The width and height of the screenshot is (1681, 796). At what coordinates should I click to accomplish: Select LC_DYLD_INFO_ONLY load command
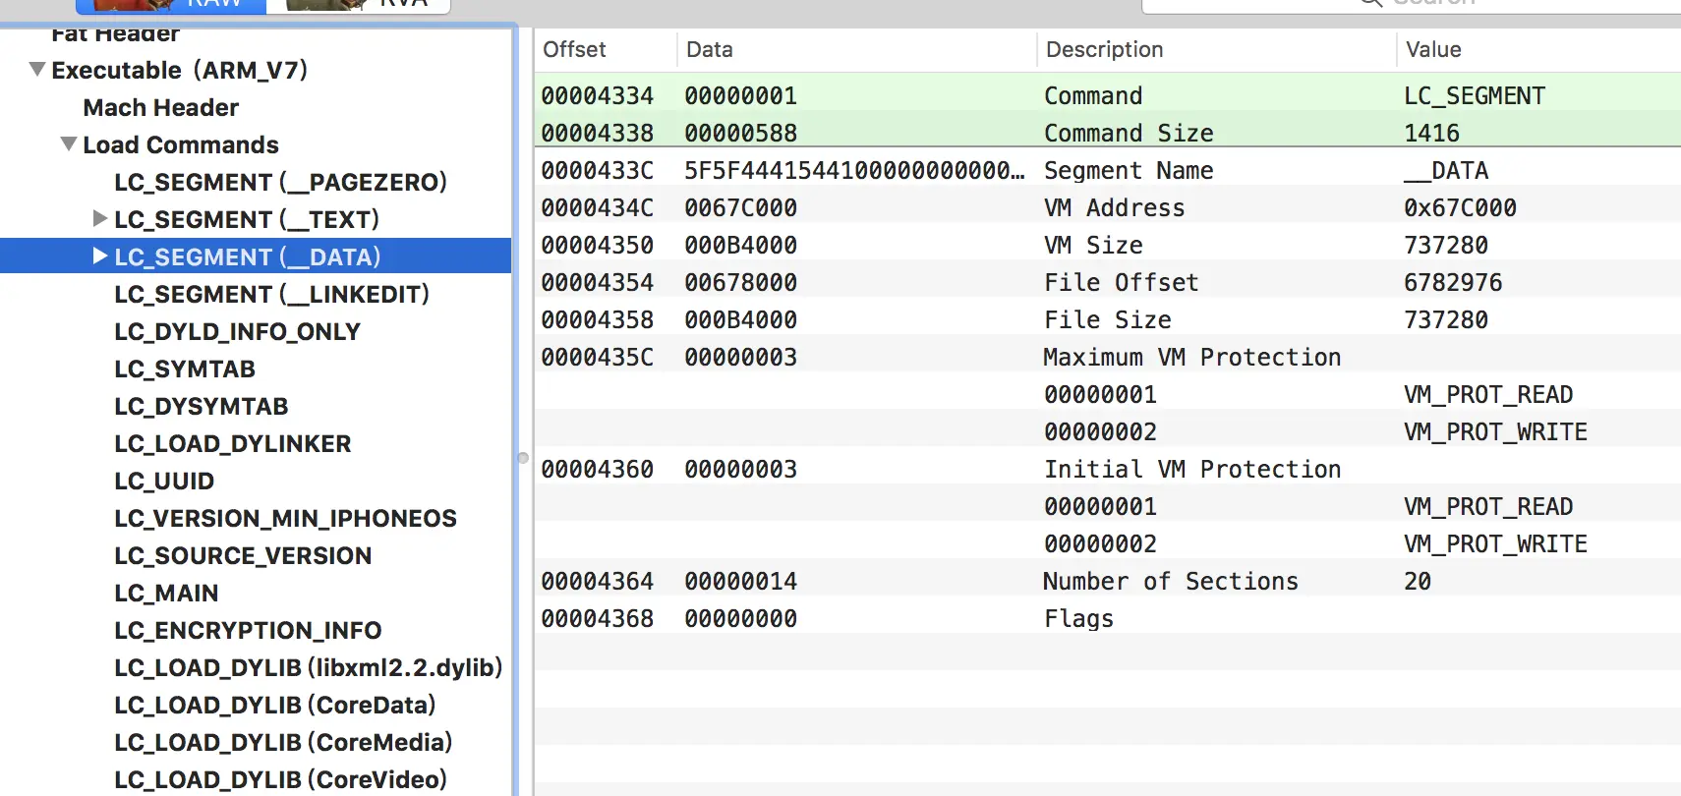(237, 331)
